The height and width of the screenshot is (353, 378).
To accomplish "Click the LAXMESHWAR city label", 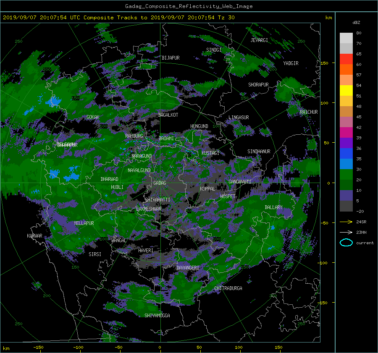I will click(149, 209).
